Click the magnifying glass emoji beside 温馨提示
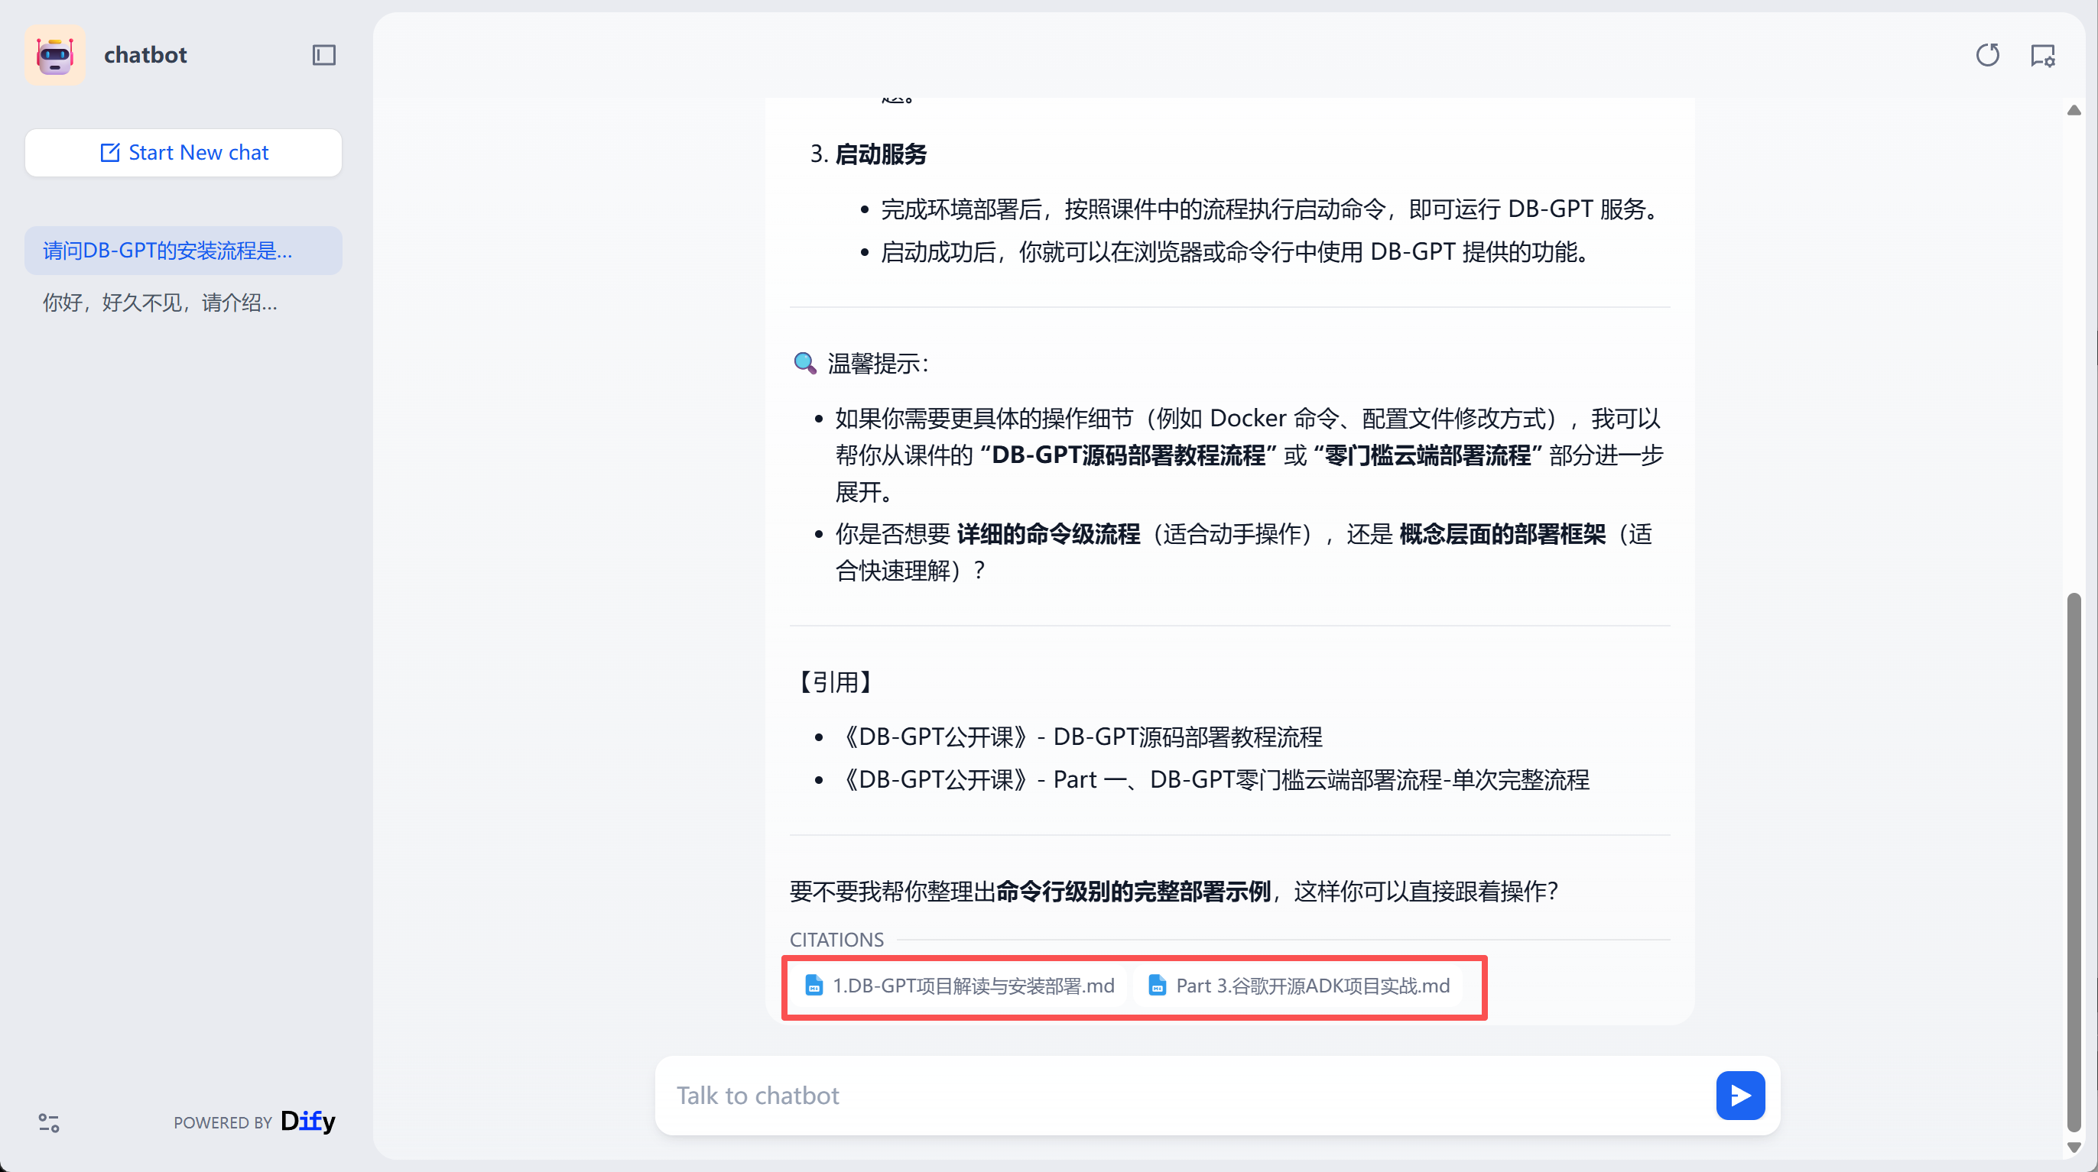This screenshot has width=2098, height=1172. click(x=804, y=363)
